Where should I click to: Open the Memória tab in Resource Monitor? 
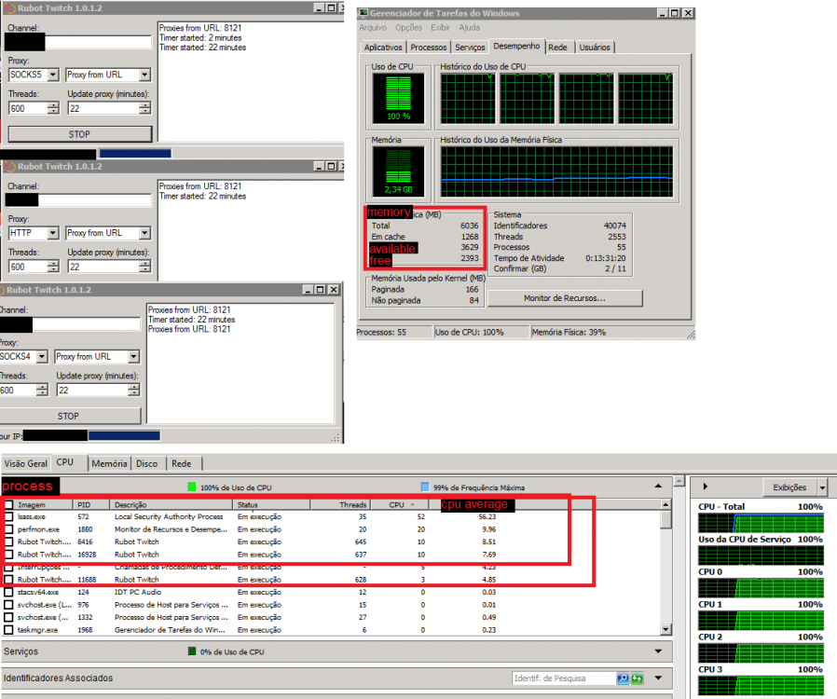pyautogui.click(x=109, y=463)
